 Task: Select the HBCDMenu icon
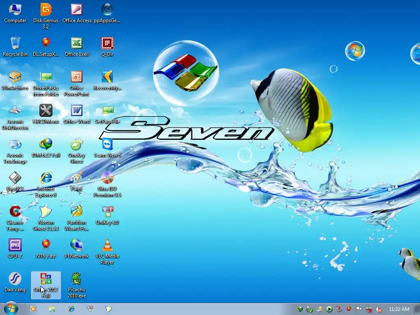[x=46, y=114]
